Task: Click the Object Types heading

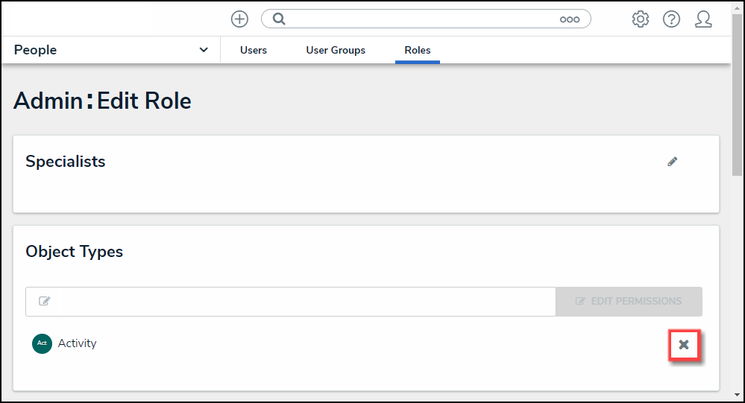Action: click(74, 252)
